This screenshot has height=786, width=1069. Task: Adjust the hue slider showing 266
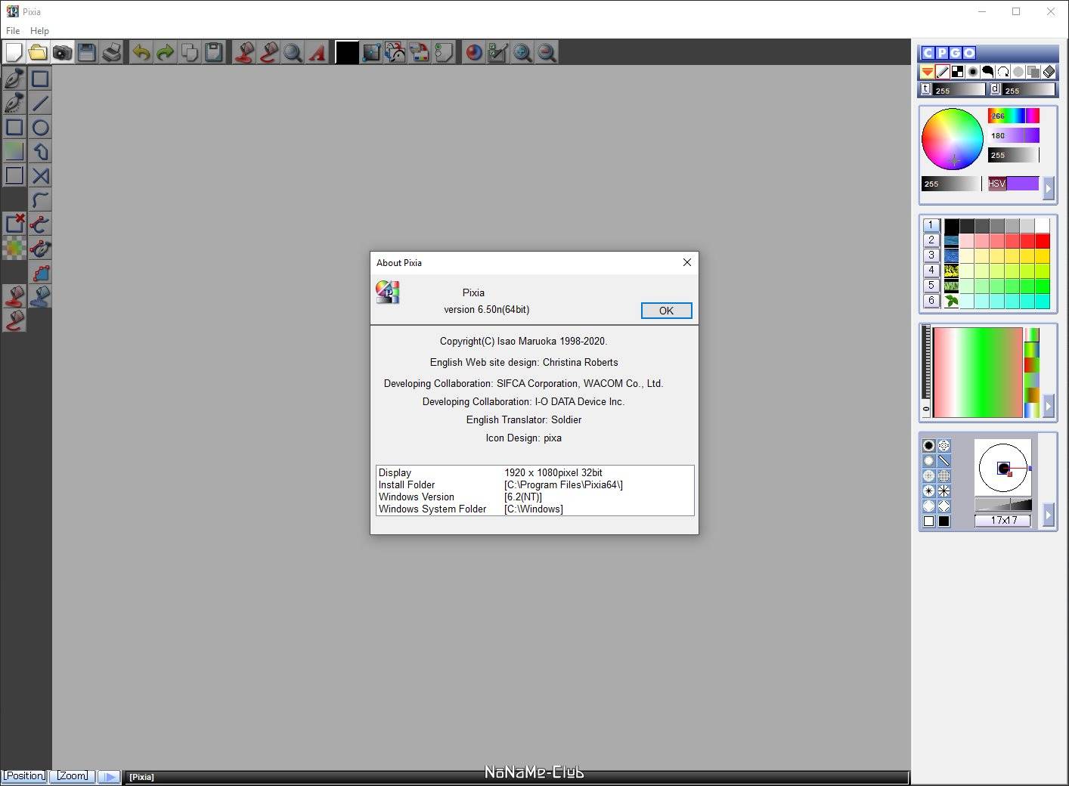click(1014, 116)
